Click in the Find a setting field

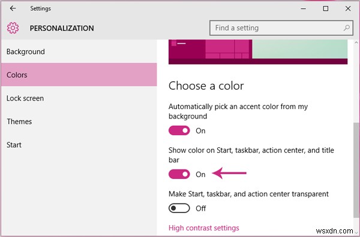281,28
